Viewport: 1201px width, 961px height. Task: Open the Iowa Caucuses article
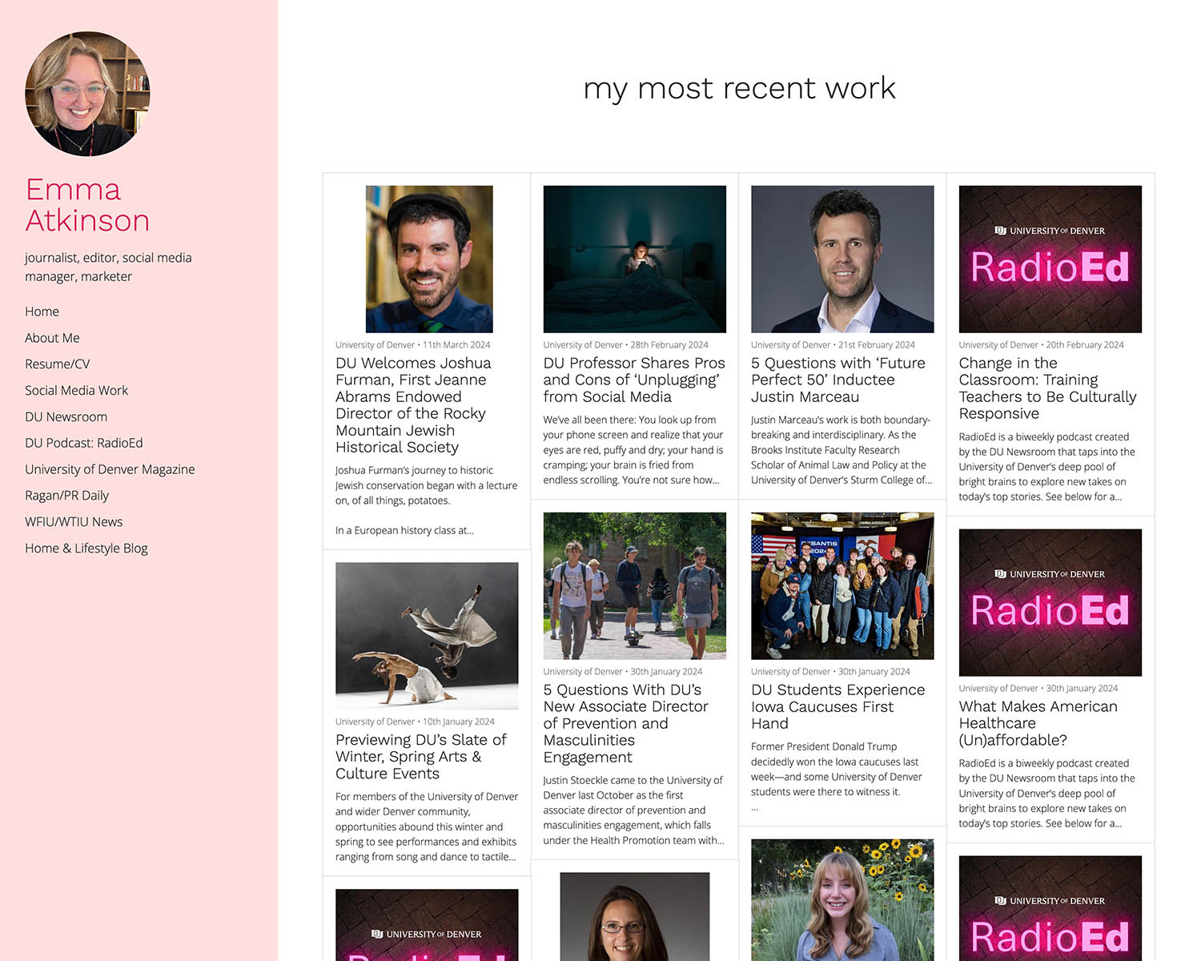coord(837,698)
